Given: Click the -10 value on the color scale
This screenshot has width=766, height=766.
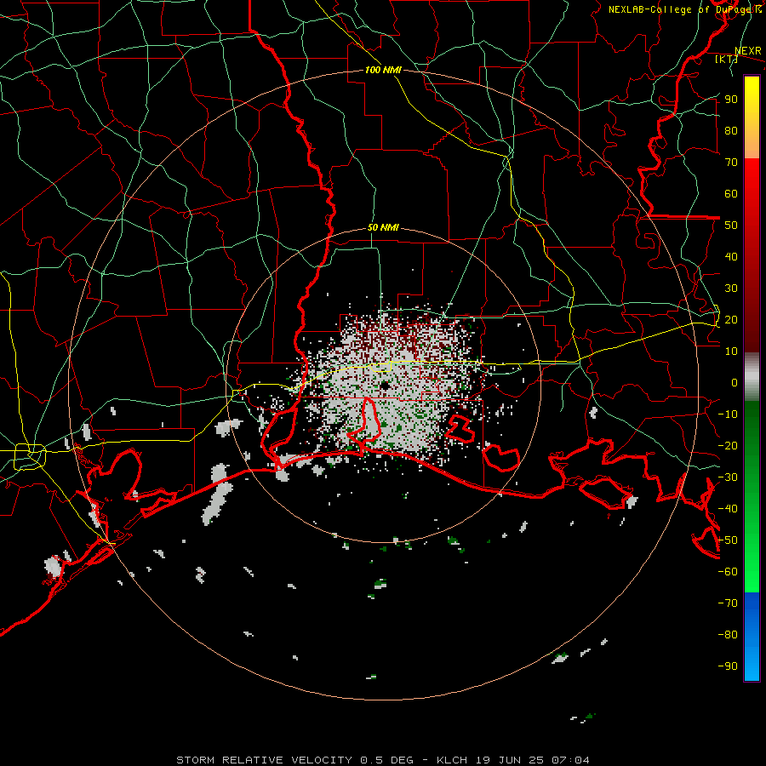Looking at the screenshot, I should pyautogui.click(x=728, y=414).
